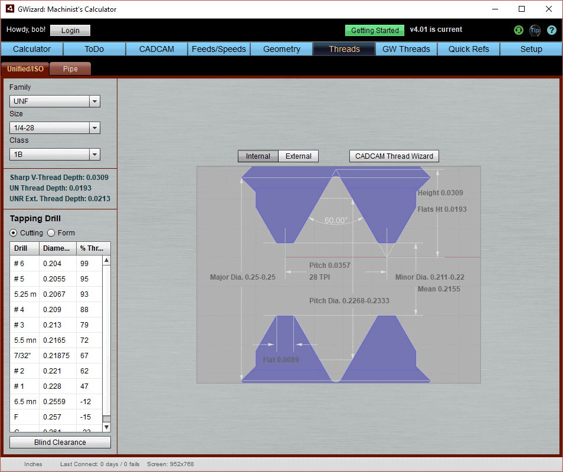Image resolution: width=563 pixels, height=472 pixels.
Task: Expand the Size dropdown showing 1/4-28
Action: [94, 127]
